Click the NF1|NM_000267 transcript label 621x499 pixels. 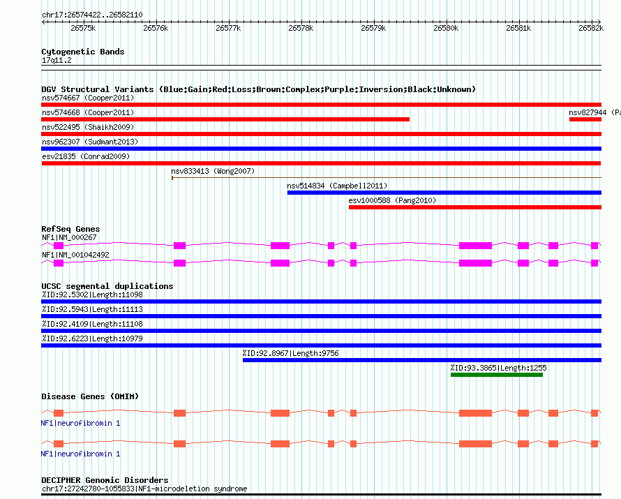tap(69, 237)
